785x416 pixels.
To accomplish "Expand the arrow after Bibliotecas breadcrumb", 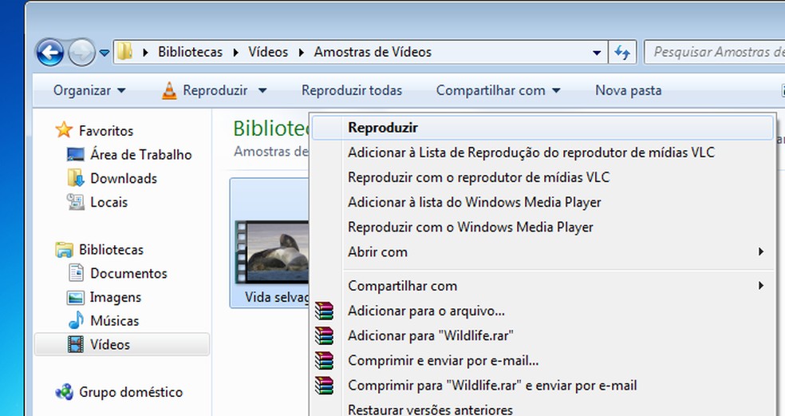I will [235, 52].
